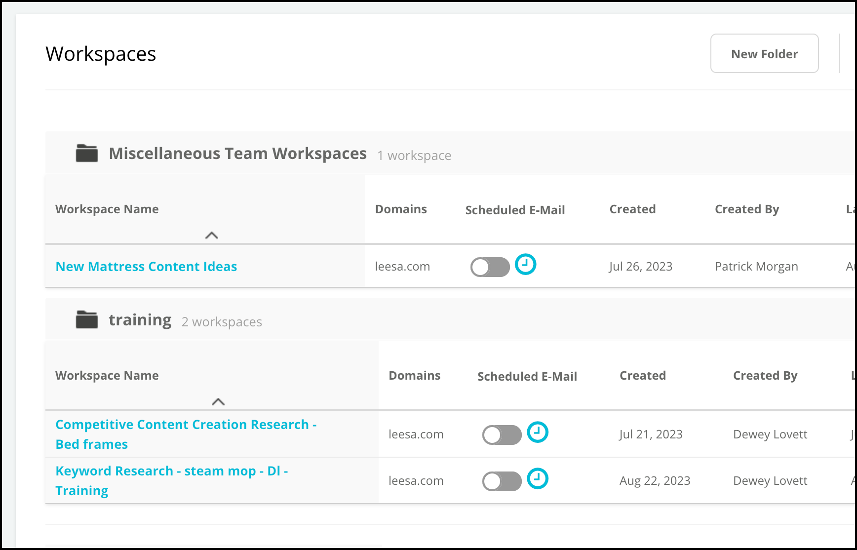Viewport: 857px width, 550px height.
Task: Collapse the Miscellaneous Team Workspaces folder header
Action: pyautogui.click(x=238, y=154)
